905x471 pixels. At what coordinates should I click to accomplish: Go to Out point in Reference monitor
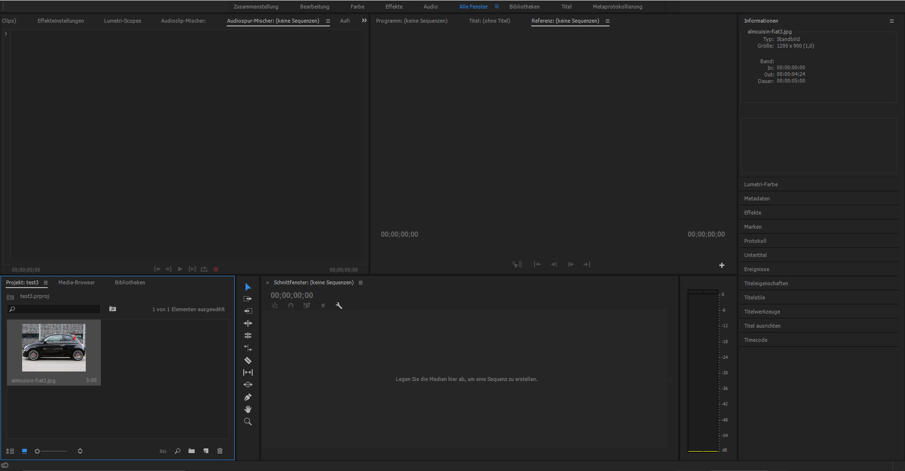pyautogui.click(x=587, y=264)
